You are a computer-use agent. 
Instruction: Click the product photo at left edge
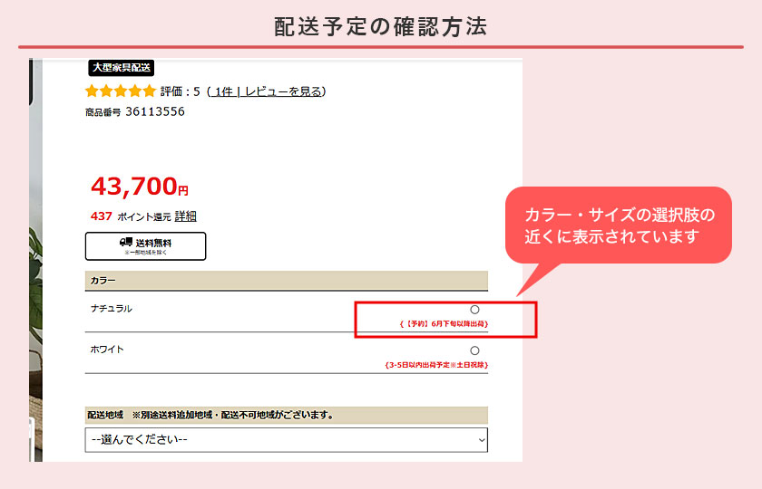tap(35, 272)
